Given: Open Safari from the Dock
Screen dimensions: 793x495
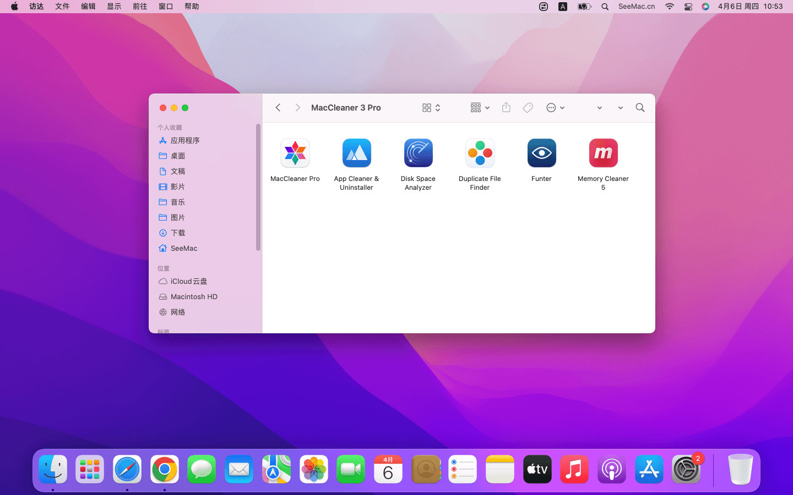Looking at the screenshot, I should tap(127, 470).
